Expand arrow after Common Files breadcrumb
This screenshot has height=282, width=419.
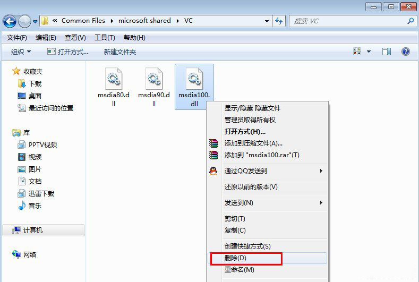112,21
